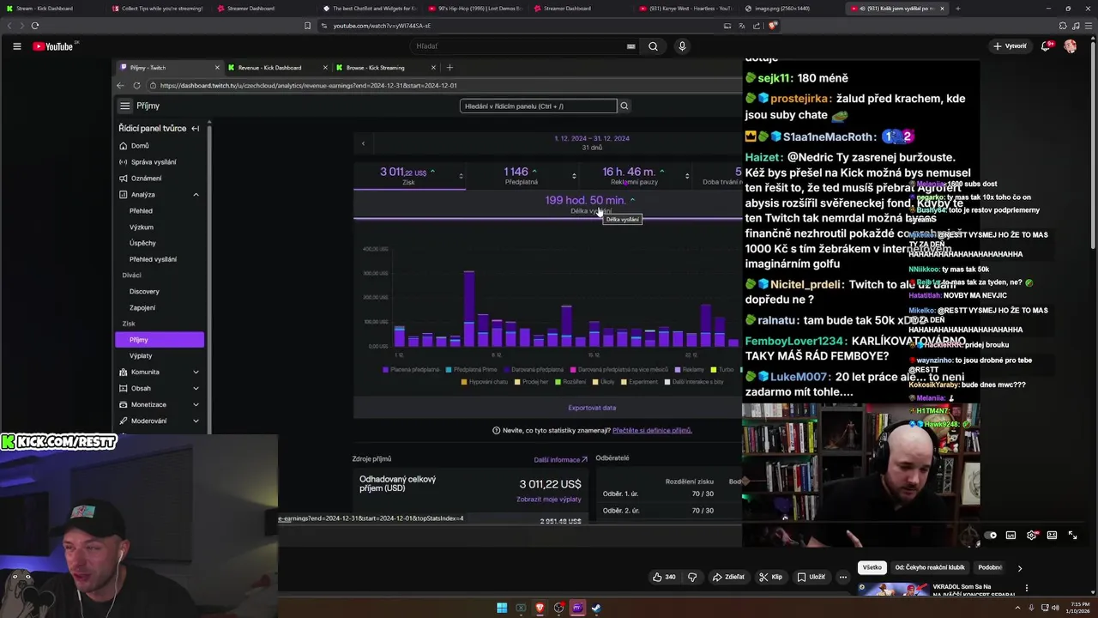Show hidden tray icons chevron
The width and height of the screenshot is (1098, 618).
pyautogui.click(x=1017, y=609)
